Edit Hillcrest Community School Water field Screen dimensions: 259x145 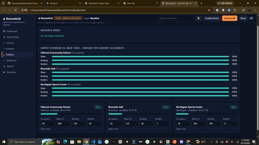(x=63, y=124)
